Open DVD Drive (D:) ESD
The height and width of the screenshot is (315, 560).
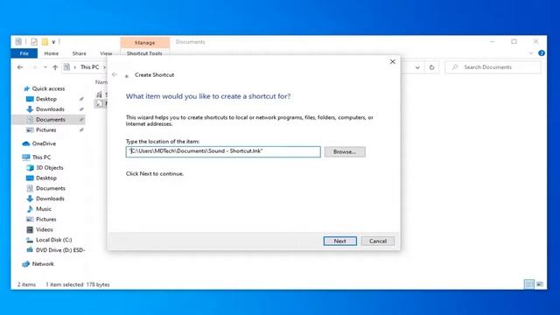(x=60, y=250)
